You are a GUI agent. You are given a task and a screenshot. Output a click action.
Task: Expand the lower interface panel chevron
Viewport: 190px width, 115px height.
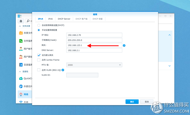(169, 66)
